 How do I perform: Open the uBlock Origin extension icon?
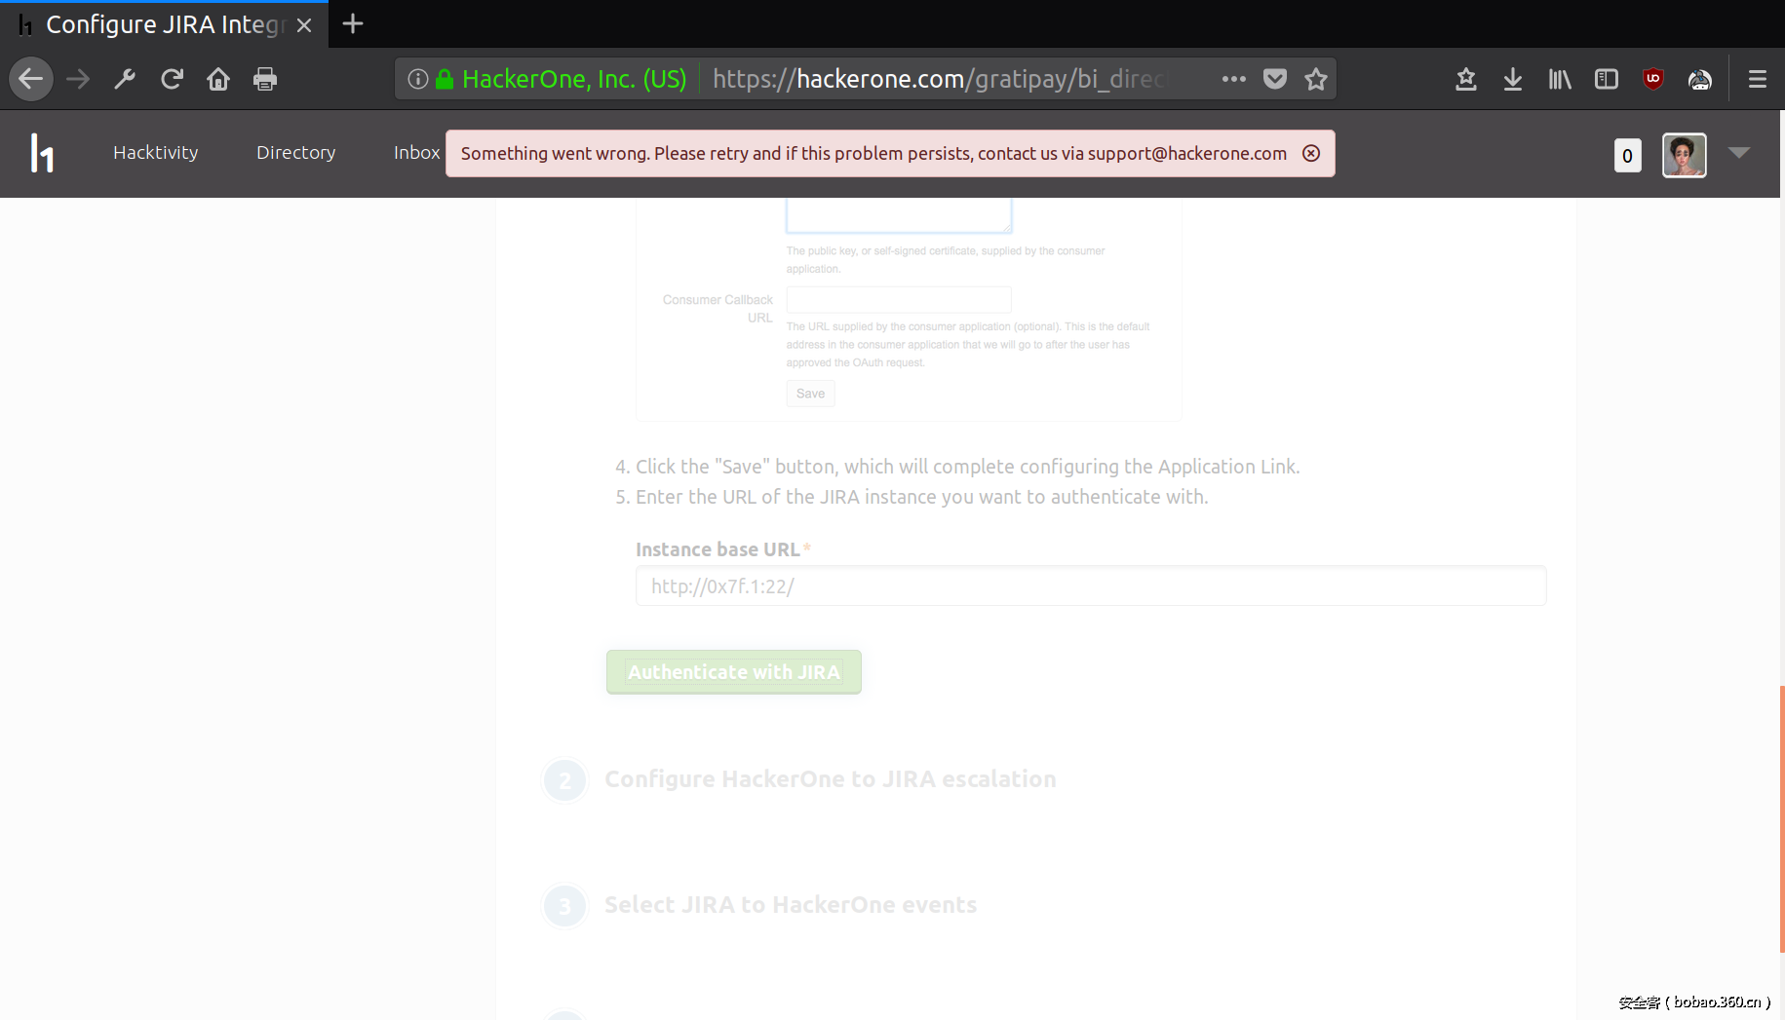pyautogui.click(x=1653, y=79)
